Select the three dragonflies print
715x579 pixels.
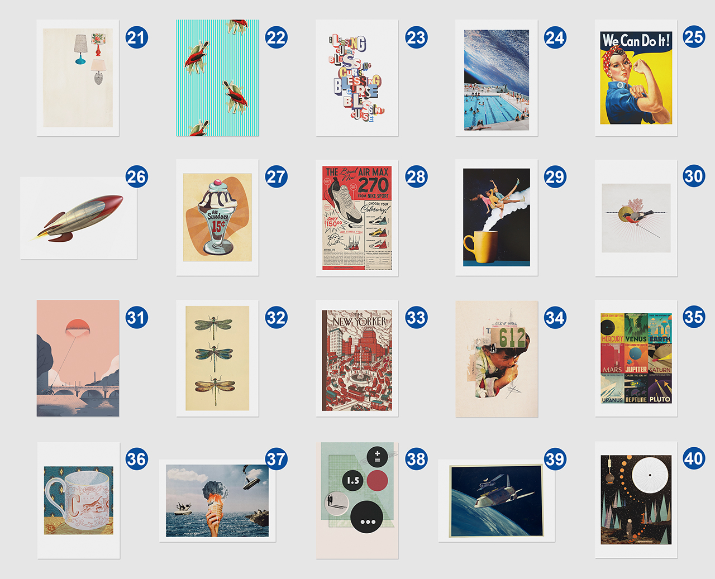pyautogui.click(x=217, y=358)
